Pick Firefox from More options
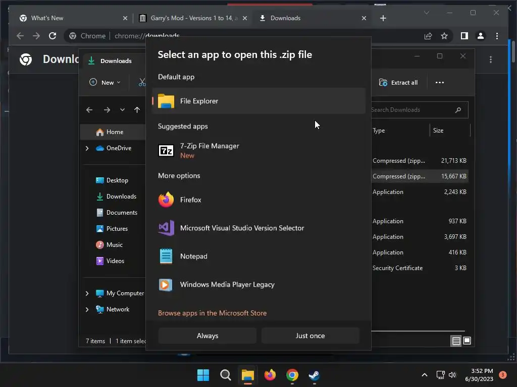Image resolution: width=517 pixels, height=387 pixels. [x=259, y=200]
